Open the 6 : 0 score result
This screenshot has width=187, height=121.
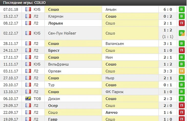point(168,9)
